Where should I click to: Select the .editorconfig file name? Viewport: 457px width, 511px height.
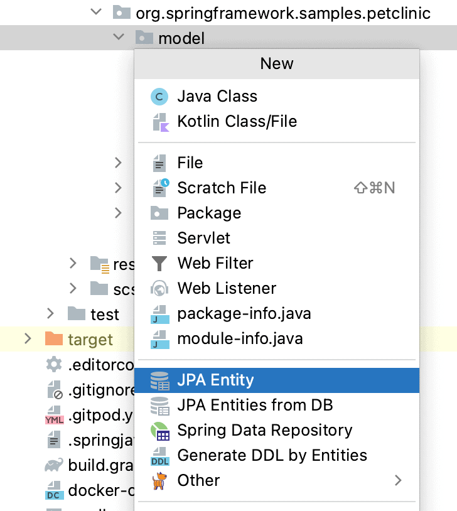click(101, 365)
